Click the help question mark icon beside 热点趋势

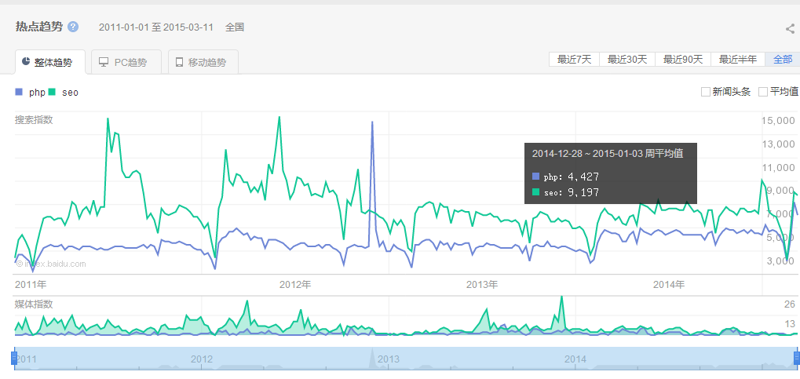click(73, 27)
